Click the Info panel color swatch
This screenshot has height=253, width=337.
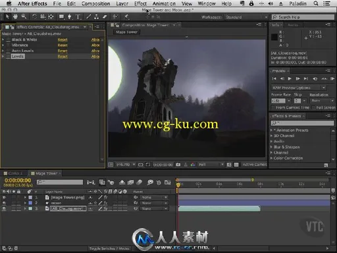pyautogui.click(x=274, y=37)
